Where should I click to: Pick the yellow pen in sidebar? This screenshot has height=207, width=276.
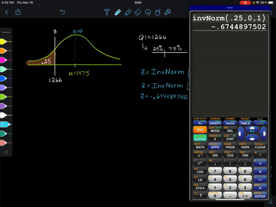coord(6,41)
